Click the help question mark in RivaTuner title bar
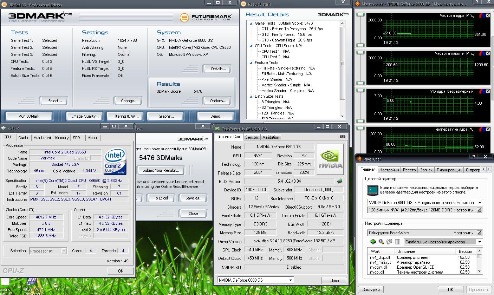Image resolution: width=494 pixels, height=295 pixels. click(x=473, y=157)
